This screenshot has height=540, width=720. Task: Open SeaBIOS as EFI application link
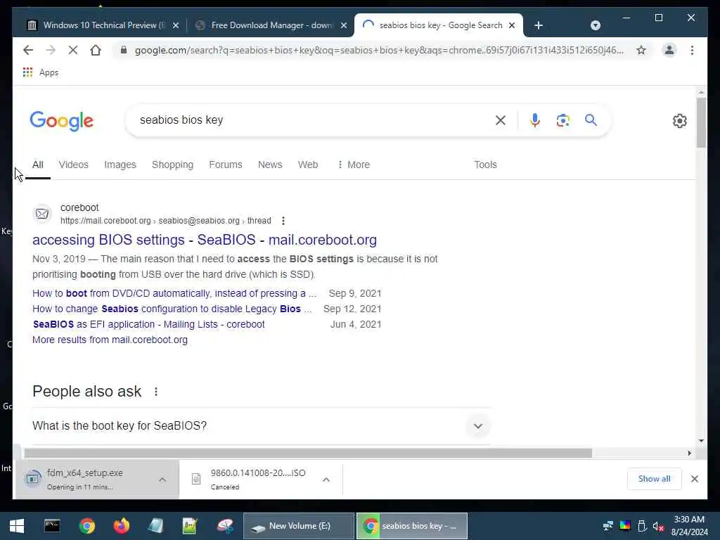point(148,324)
